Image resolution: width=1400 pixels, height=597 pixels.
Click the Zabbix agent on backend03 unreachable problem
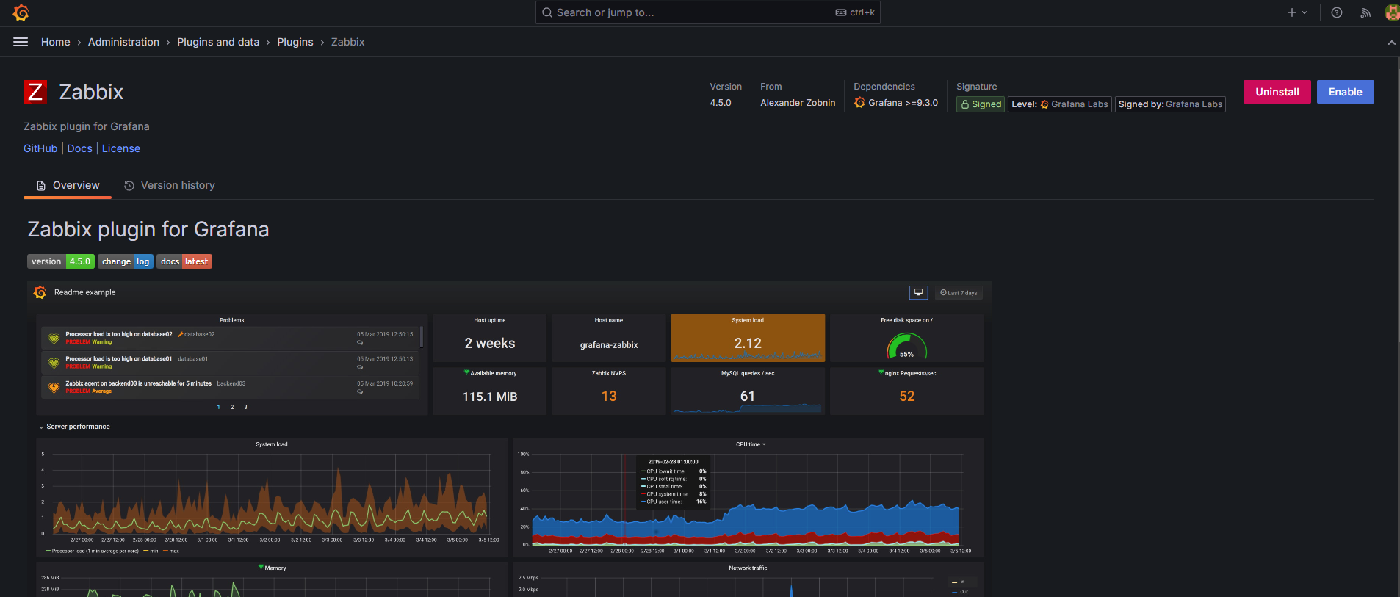(231, 387)
